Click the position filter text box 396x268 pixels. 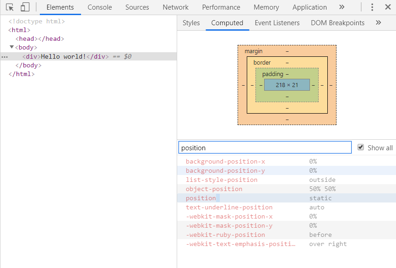click(x=265, y=148)
